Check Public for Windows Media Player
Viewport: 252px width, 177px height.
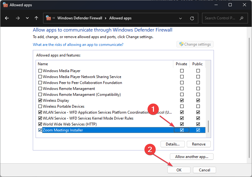[198, 71]
